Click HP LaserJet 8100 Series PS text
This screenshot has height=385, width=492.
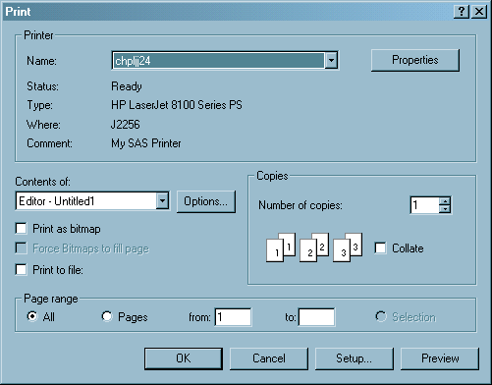tap(177, 105)
